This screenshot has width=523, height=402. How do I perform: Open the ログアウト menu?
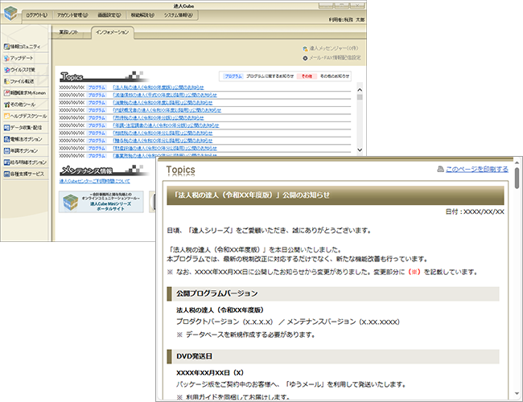(x=36, y=15)
